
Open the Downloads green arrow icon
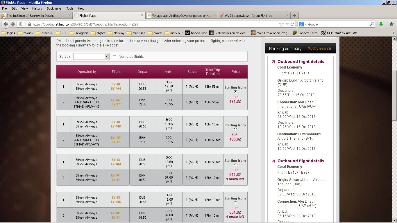[x=381, y=24]
